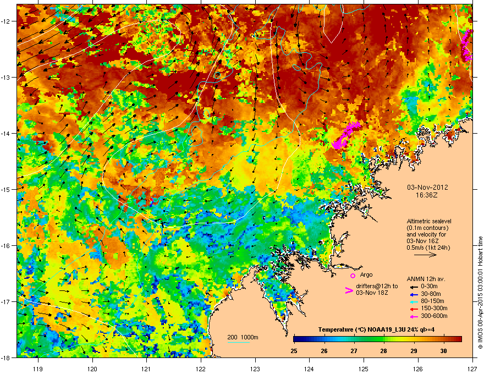The image size is (484, 374).
Task: Click the temperature color bar near 30
Action: point(443,339)
